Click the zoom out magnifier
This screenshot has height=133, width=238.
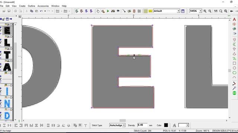click(210, 11)
